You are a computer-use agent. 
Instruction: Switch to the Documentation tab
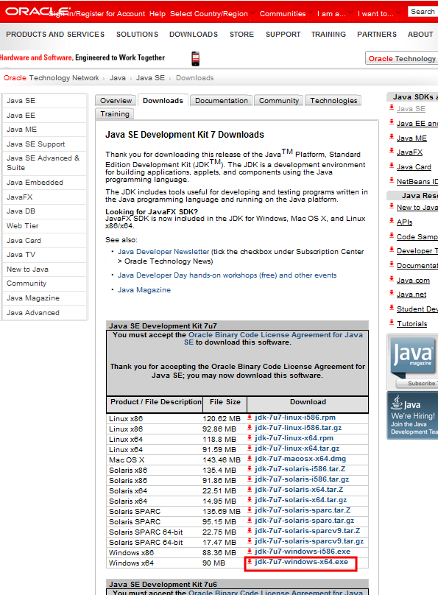221,101
